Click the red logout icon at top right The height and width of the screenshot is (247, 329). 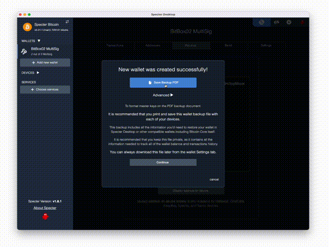click(x=302, y=22)
